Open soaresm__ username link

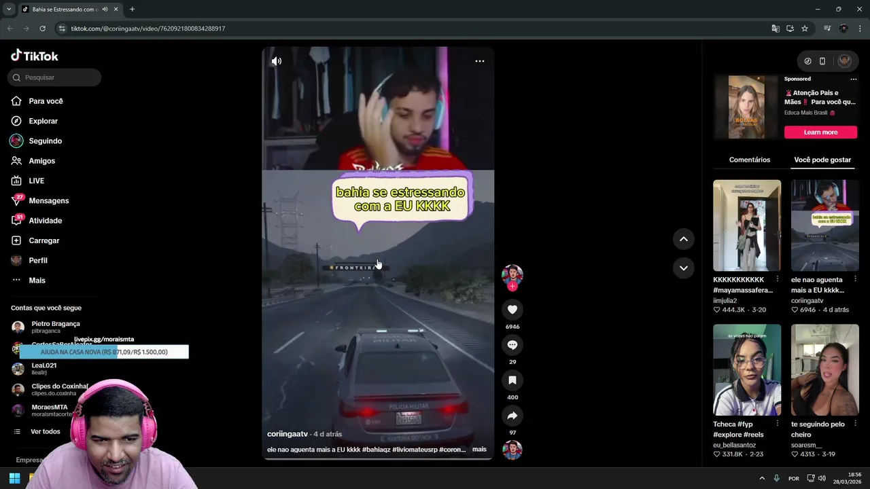pos(806,445)
